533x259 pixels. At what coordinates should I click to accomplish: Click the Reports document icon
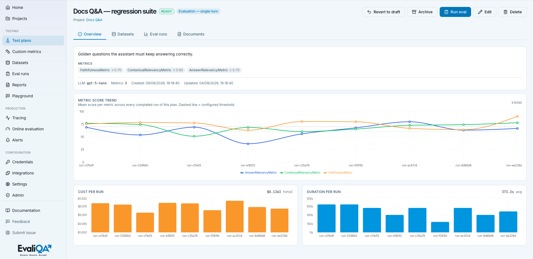tap(8, 85)
